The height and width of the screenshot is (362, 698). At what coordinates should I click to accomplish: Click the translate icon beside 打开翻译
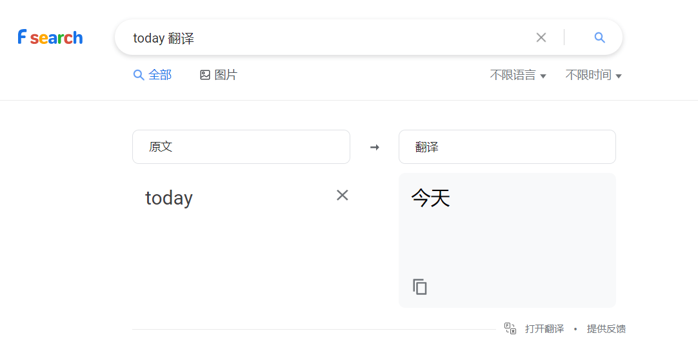coord(510,328)
